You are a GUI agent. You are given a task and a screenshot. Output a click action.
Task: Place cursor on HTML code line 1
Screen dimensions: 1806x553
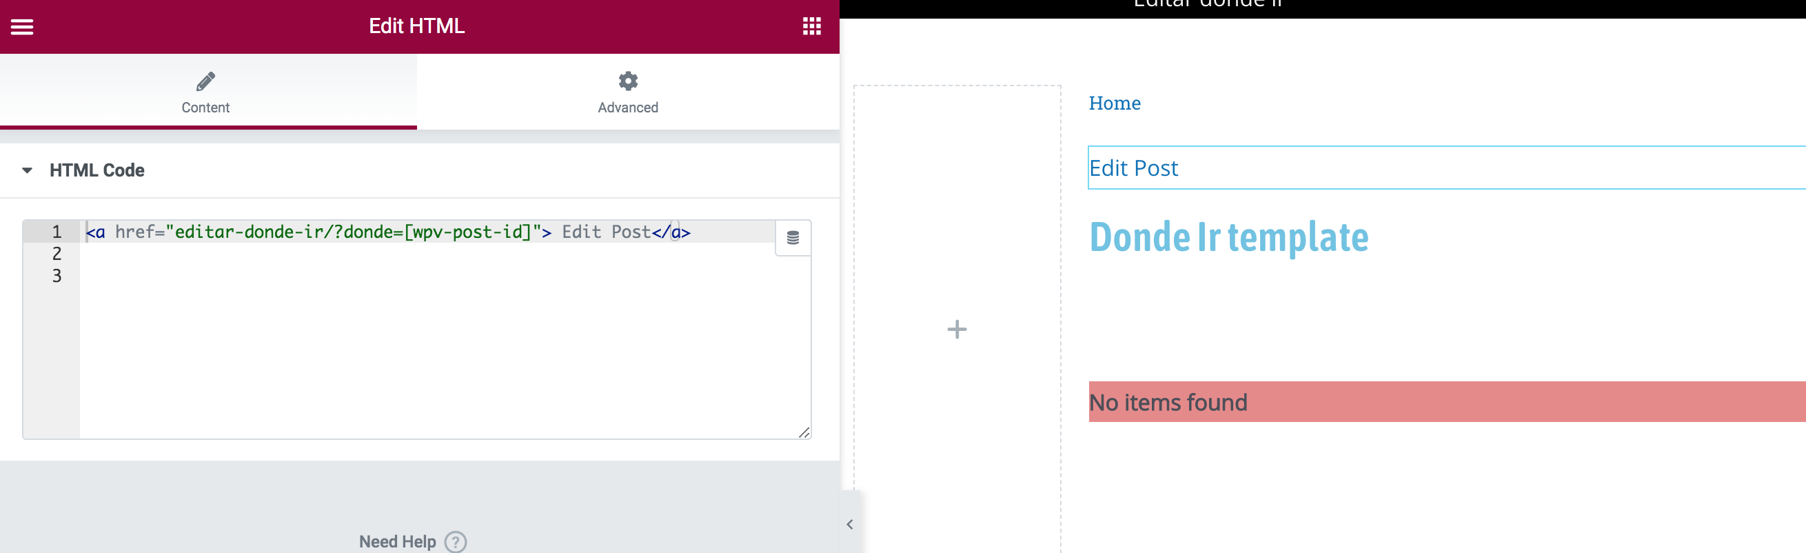click(x=427, y=232)
